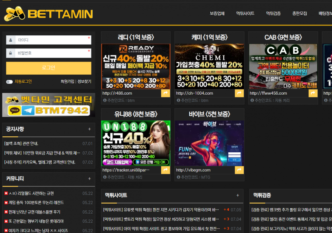The image size is (332, 233).
Task: Expand the 커뮤니티 section with plus
Action: [89, 179]
